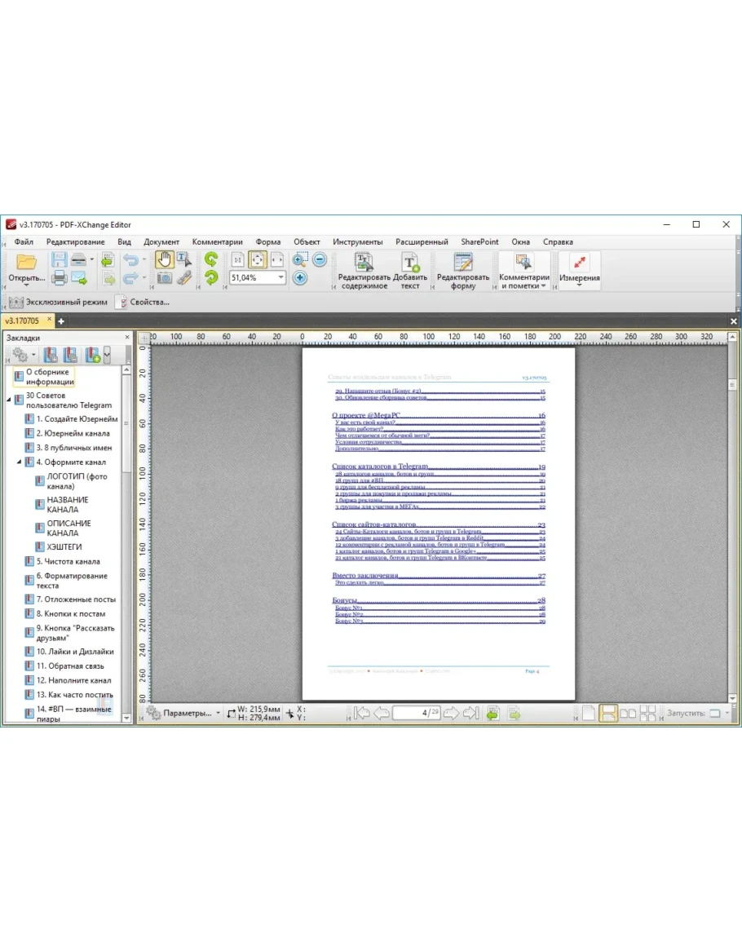The image size is (742, 942).
Task: Click the Свойства... button
Action: pos(144,302)
